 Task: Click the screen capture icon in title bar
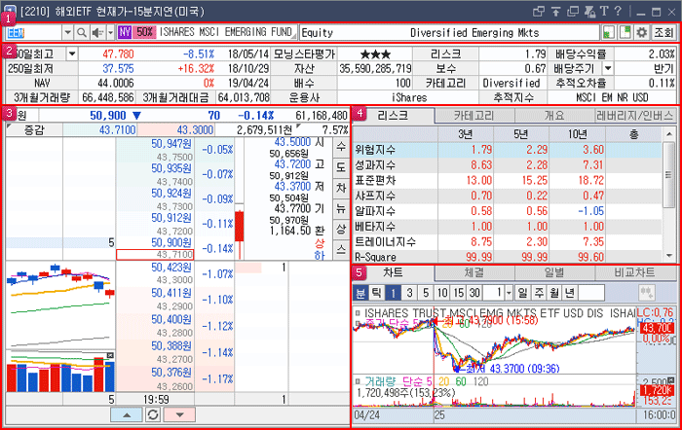589,12
